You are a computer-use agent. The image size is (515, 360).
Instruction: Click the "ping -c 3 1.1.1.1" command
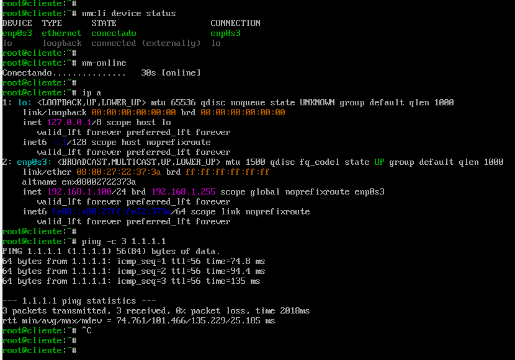point(124,242)
